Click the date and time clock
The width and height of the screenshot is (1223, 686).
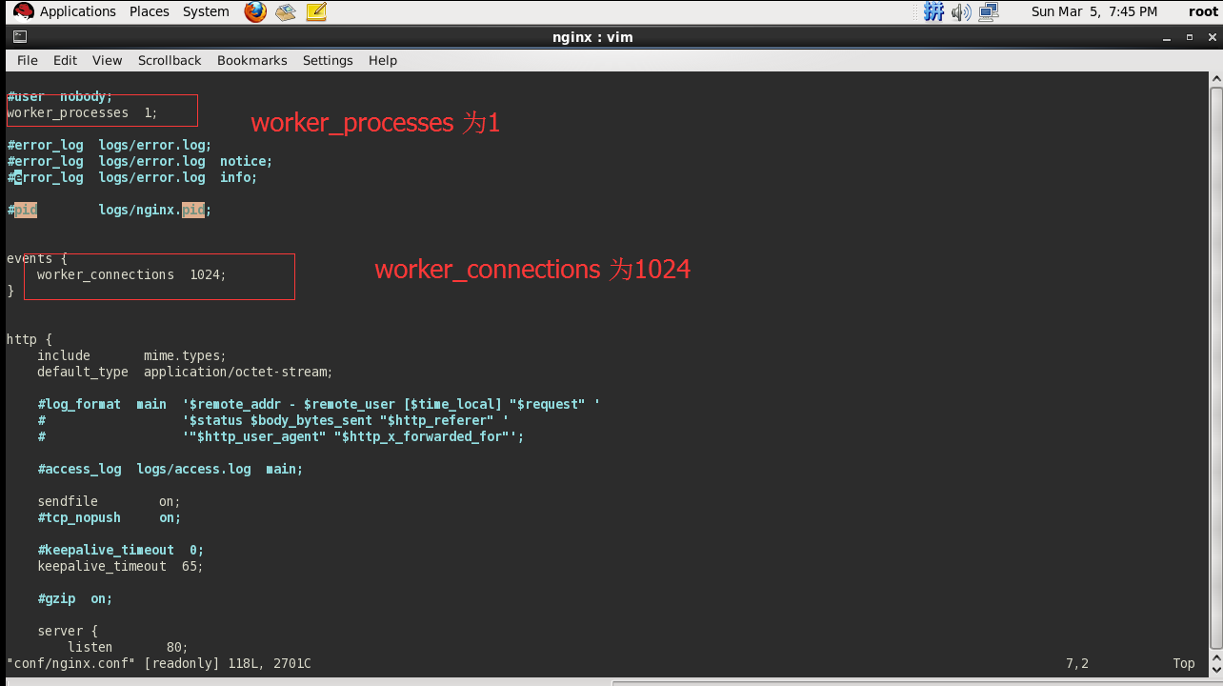click(x=1094, y=11)
